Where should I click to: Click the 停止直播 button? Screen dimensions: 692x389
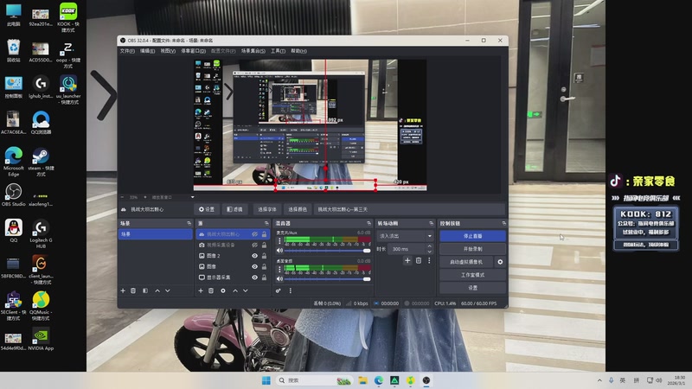(x=472, y=236)
